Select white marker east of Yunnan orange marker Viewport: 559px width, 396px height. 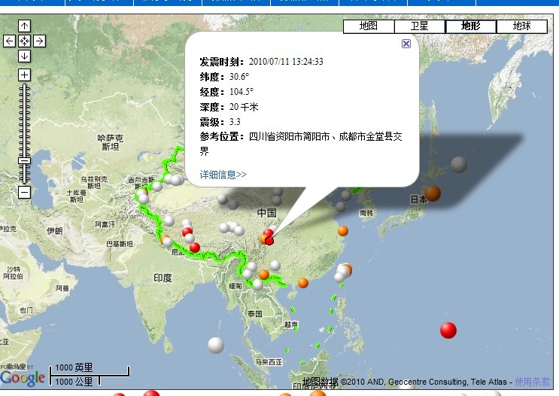coord(275,265)
